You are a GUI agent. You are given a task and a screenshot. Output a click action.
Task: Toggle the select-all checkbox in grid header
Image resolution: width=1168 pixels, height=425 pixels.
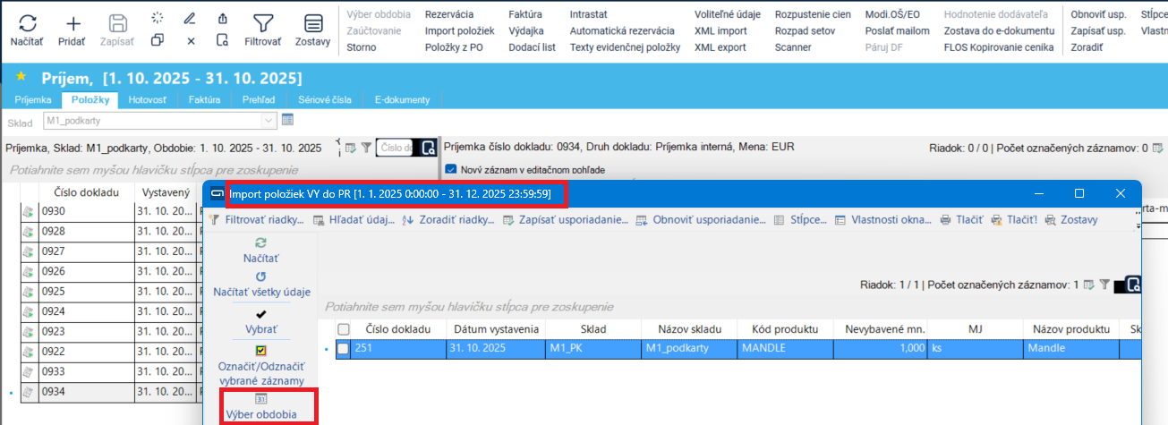click(x=343, y=329)
